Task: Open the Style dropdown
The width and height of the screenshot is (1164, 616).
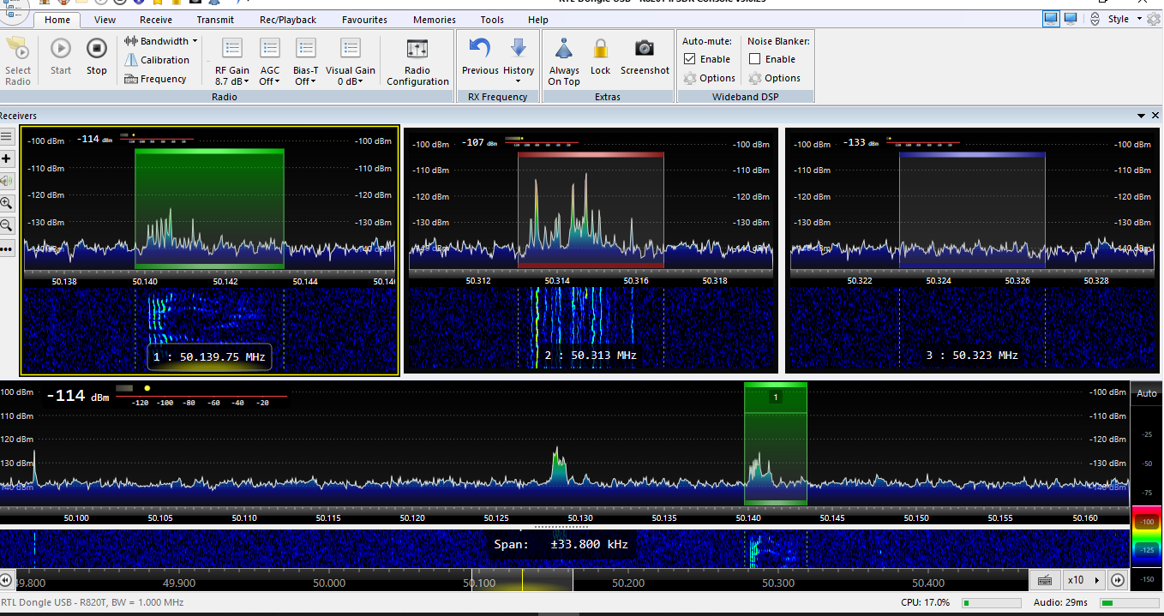Action: click(x=1125, y=19)
